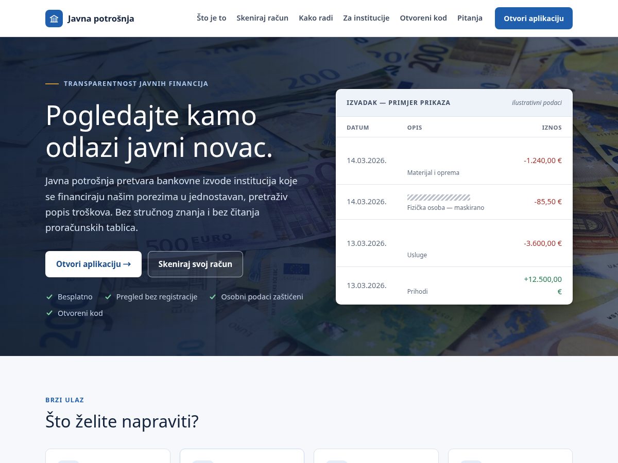Click the checkmark beside Otvoreni kod feature
Image resolution: width=618 pixels, height=463 pixels.
(x=49, y=313)
